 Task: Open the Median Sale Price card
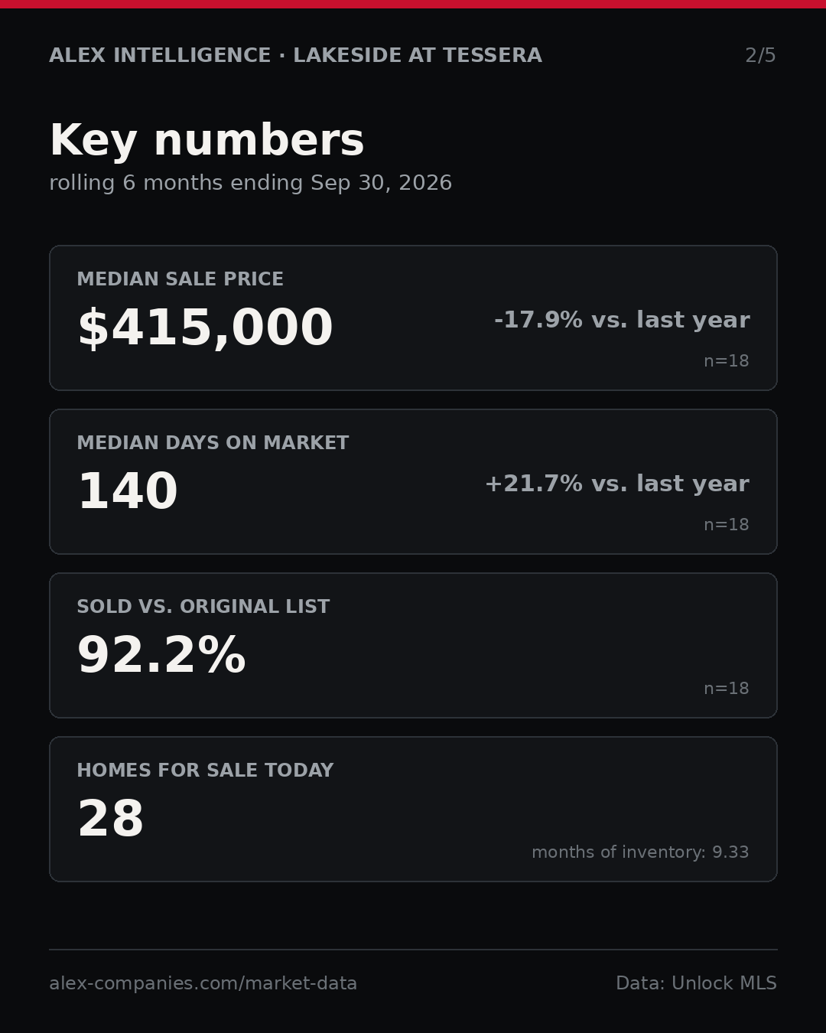coord(413,318)
